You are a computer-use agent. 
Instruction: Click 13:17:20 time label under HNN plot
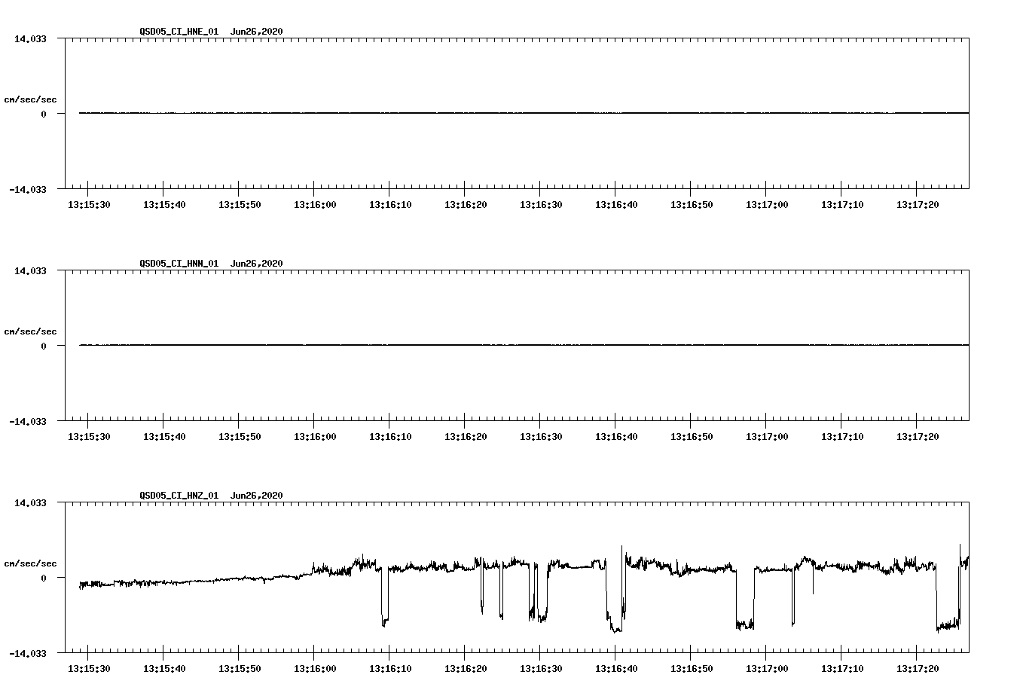click(918, 437)
